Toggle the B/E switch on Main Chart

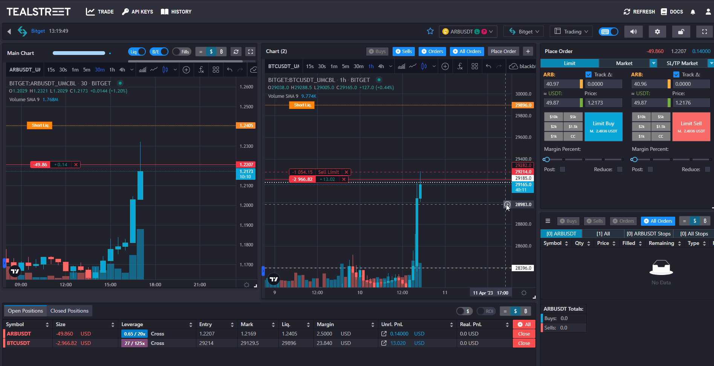159,52
